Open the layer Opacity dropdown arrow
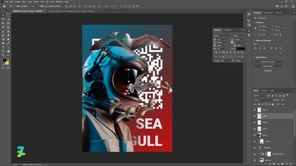Viewport: 296px width, 166px height. [x=286, y=100]
